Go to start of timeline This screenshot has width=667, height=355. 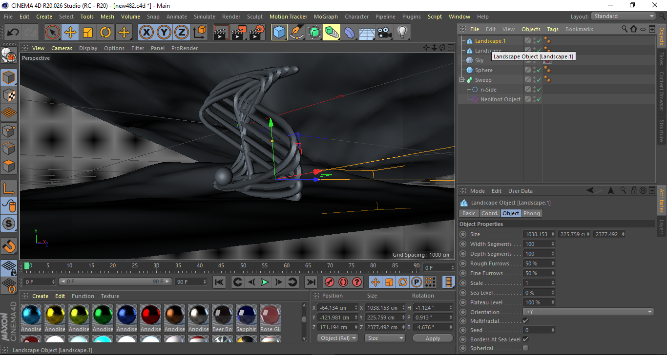pyautogui.click(x=219, y=282)
